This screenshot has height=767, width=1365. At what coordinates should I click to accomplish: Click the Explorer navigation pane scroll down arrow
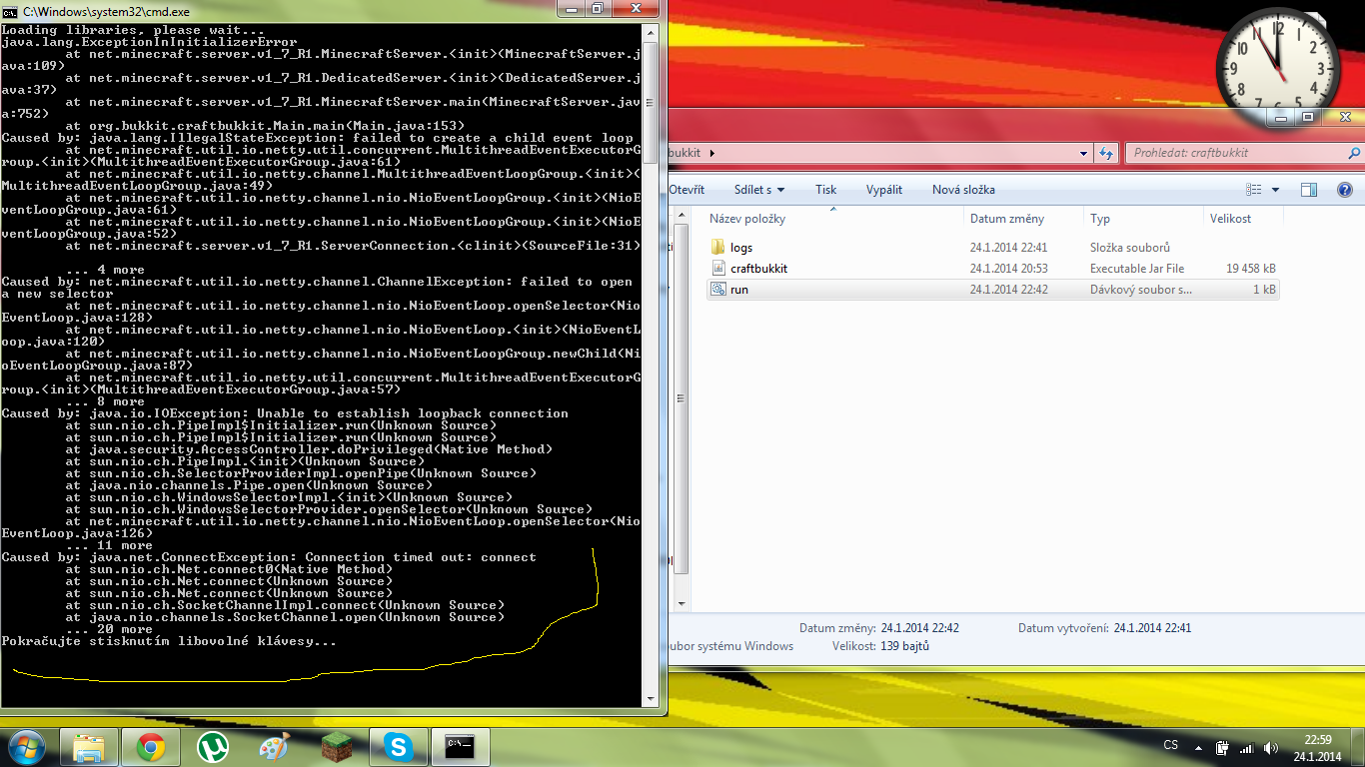683,603
